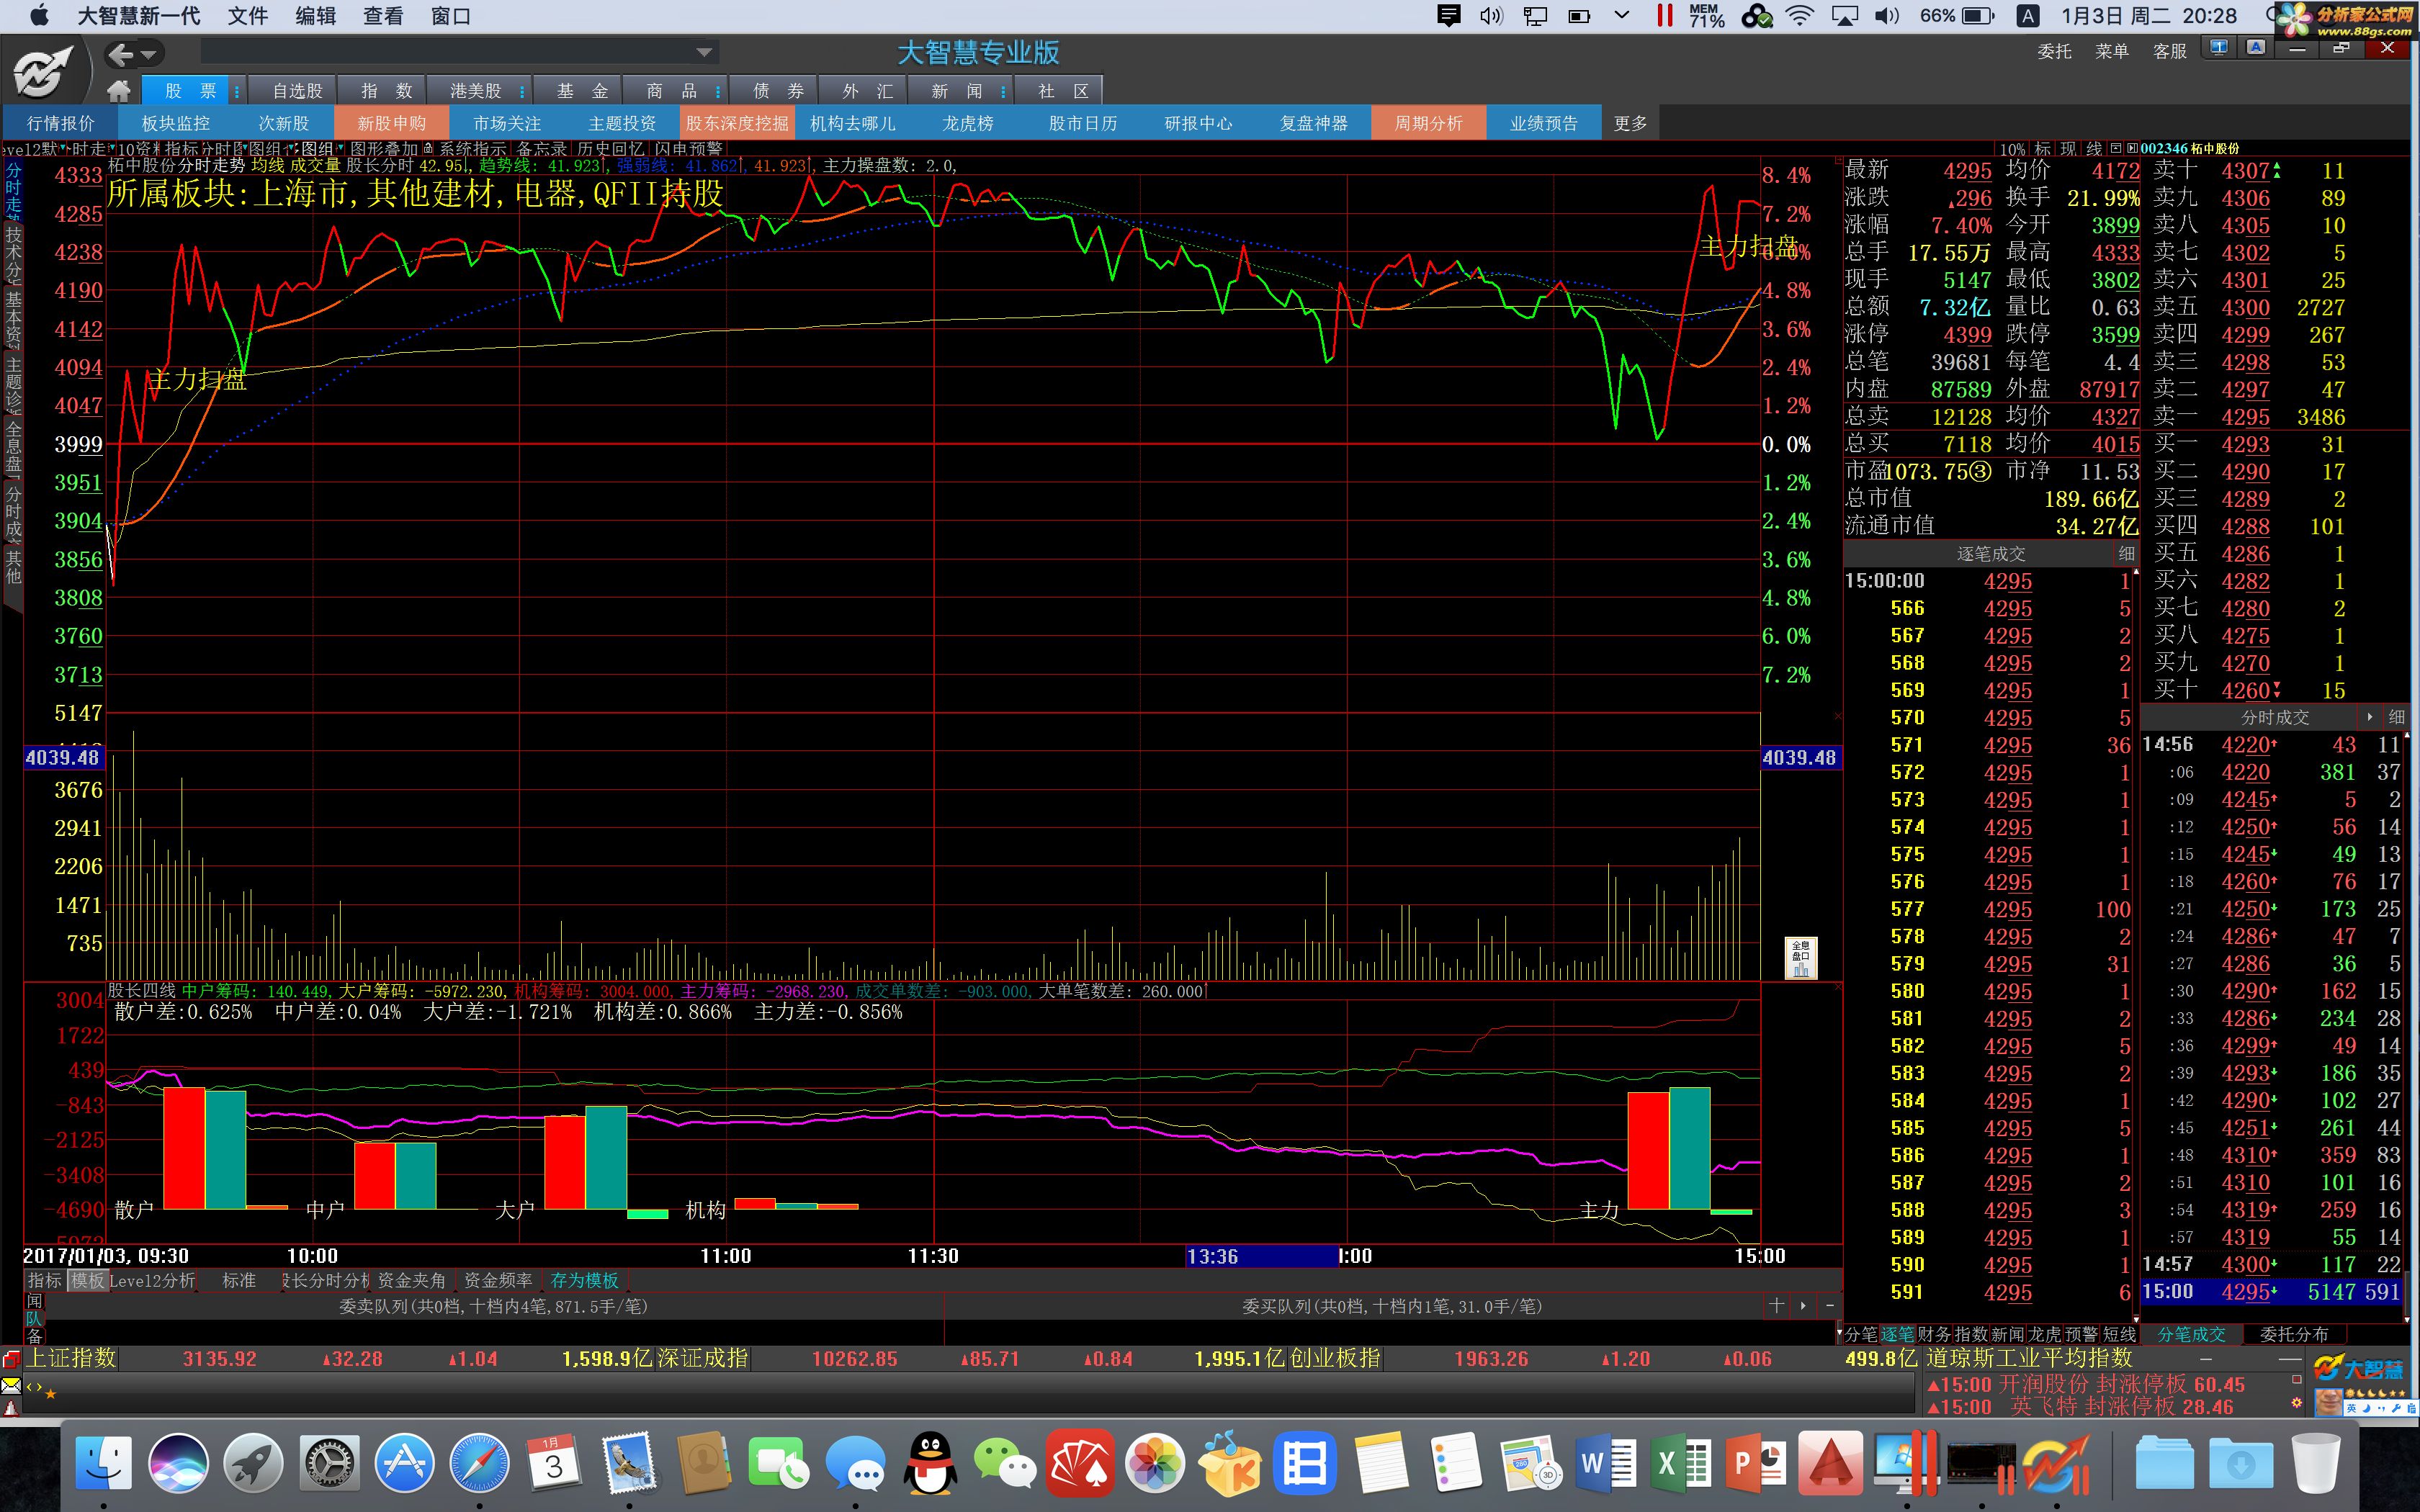Open the 委托 trading link
The image size is (2420, 1512).
(2054, 51)
